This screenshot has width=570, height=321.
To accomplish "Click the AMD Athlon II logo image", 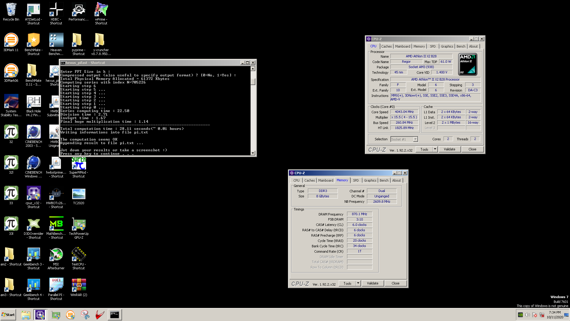I will (468, 64).
